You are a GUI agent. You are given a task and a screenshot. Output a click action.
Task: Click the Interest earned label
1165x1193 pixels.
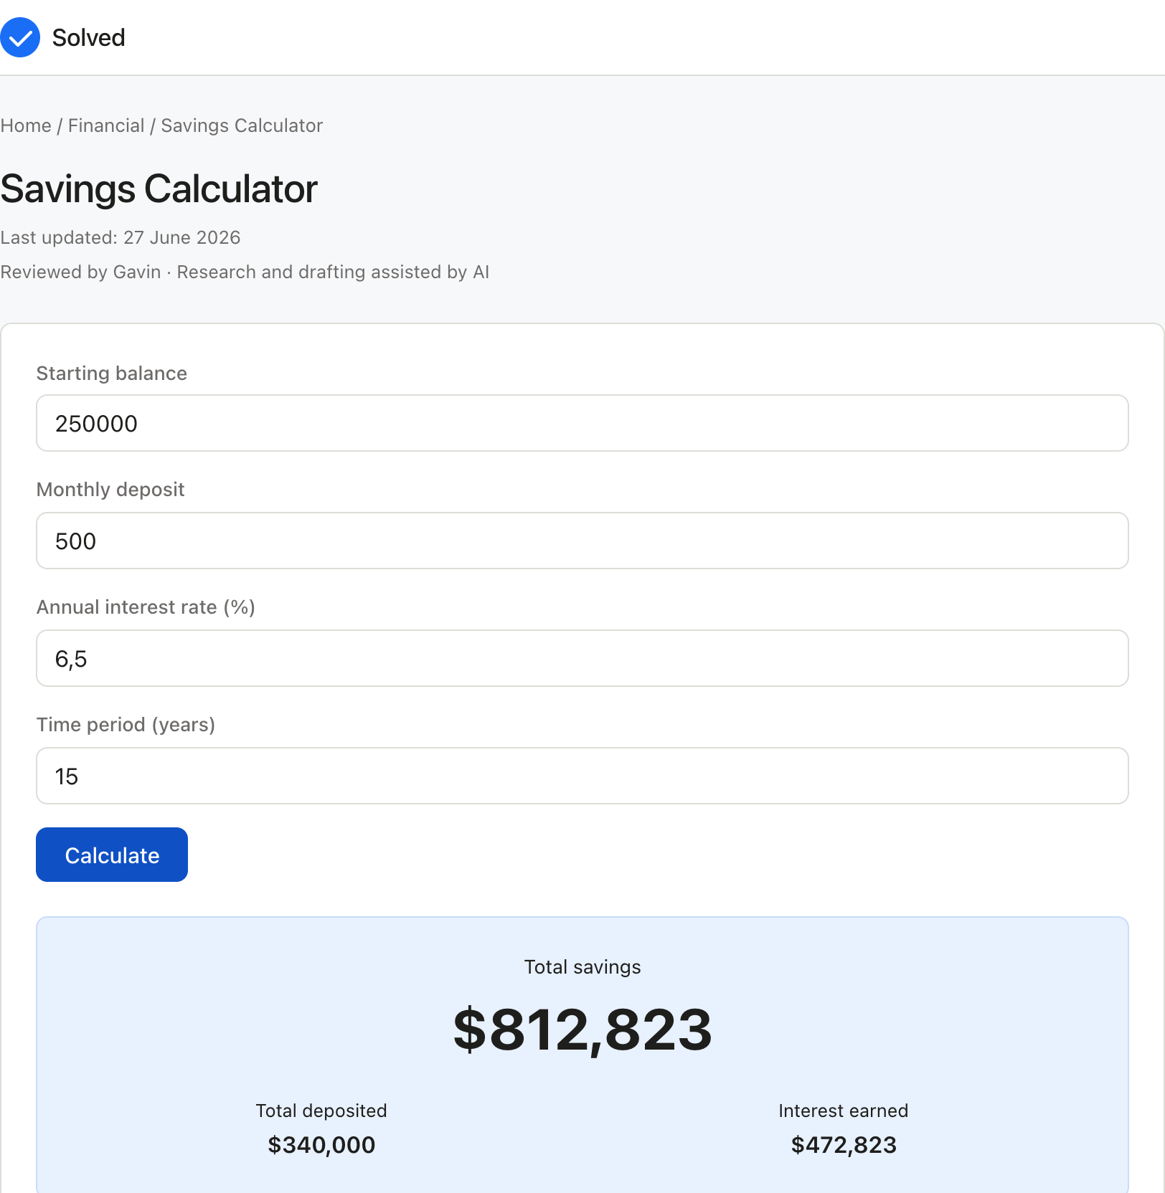pyautogui.click(x=844, y=1111)
